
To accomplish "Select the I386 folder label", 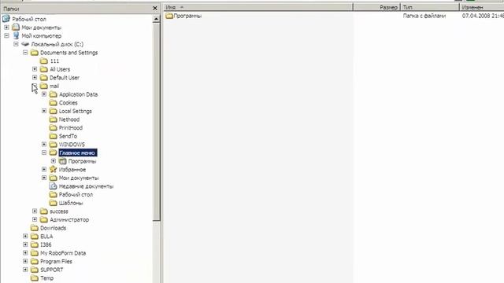I will point(46,244).
